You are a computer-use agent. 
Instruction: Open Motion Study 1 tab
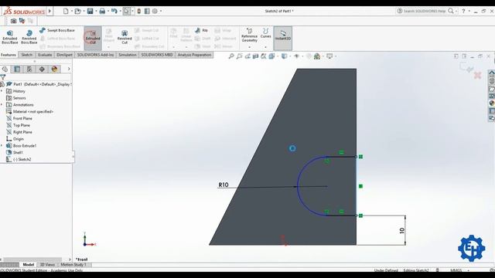pos(73,265)
